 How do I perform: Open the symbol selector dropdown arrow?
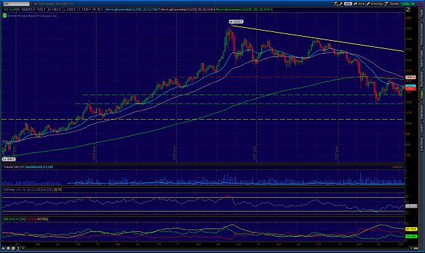click(31, 4)
